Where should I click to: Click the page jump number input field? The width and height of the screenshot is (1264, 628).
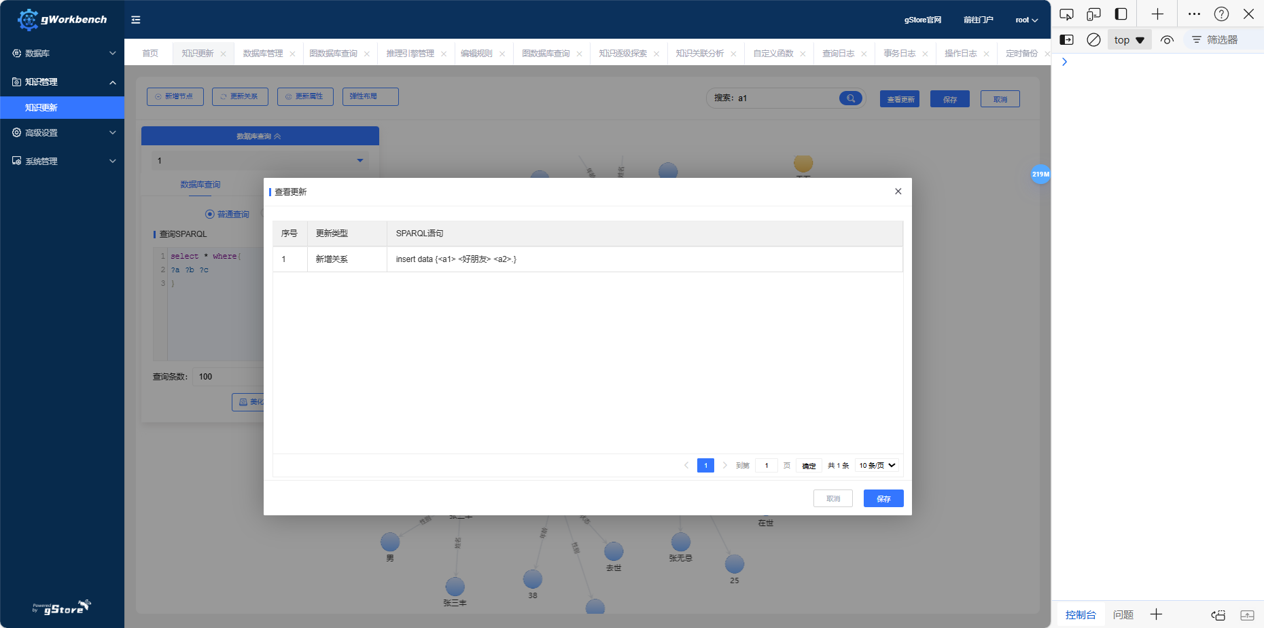767,466
